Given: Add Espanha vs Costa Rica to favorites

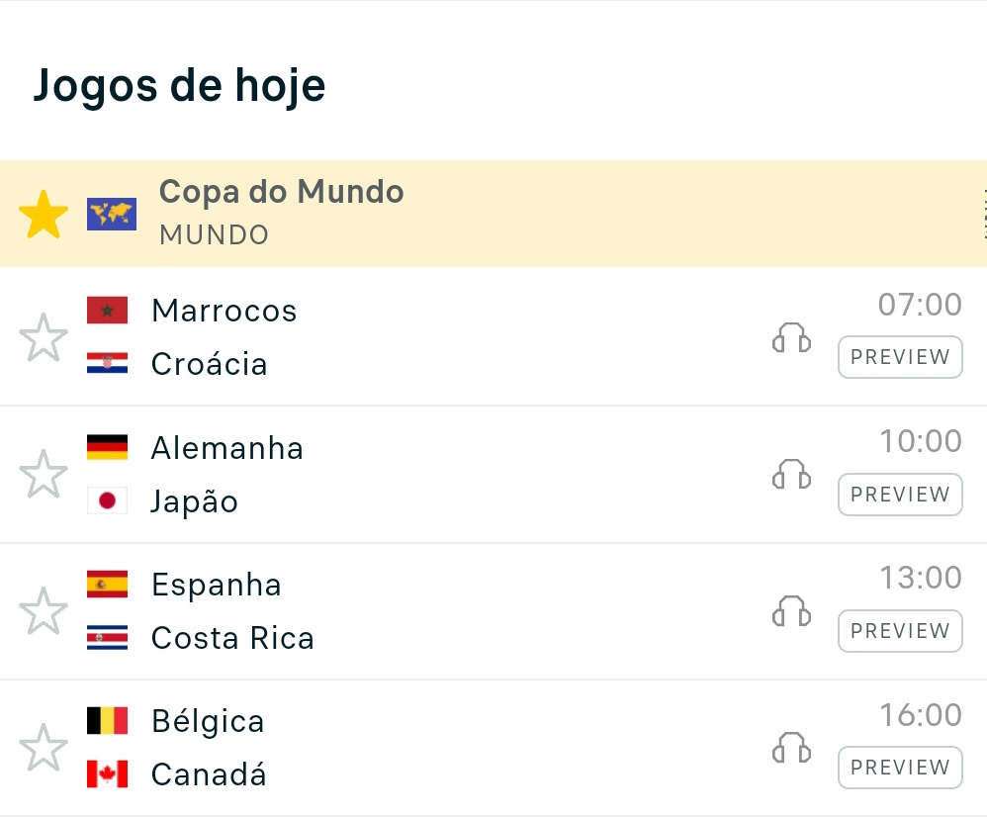Looking at the screenshot, I should click(44, 610).
